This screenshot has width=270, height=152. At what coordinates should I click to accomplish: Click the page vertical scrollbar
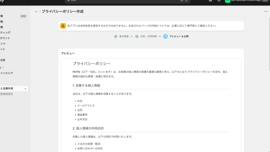269,44
